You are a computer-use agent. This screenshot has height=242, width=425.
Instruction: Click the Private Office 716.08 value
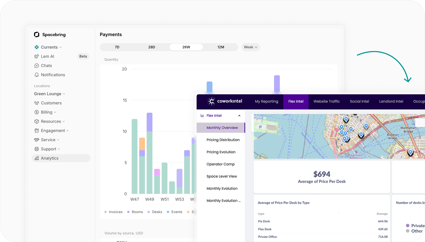(x=383, y=237)
